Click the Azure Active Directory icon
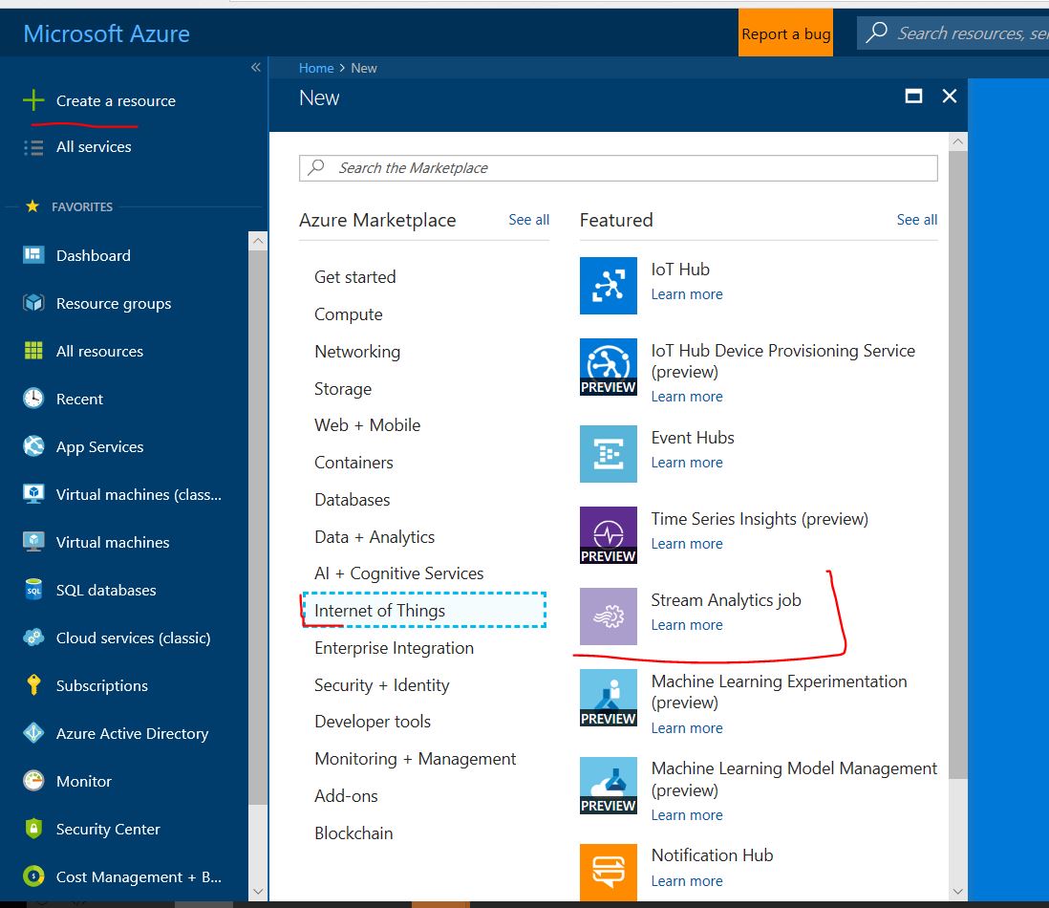Viewport: 1049px width, 908px height. (x=33, y=733)
